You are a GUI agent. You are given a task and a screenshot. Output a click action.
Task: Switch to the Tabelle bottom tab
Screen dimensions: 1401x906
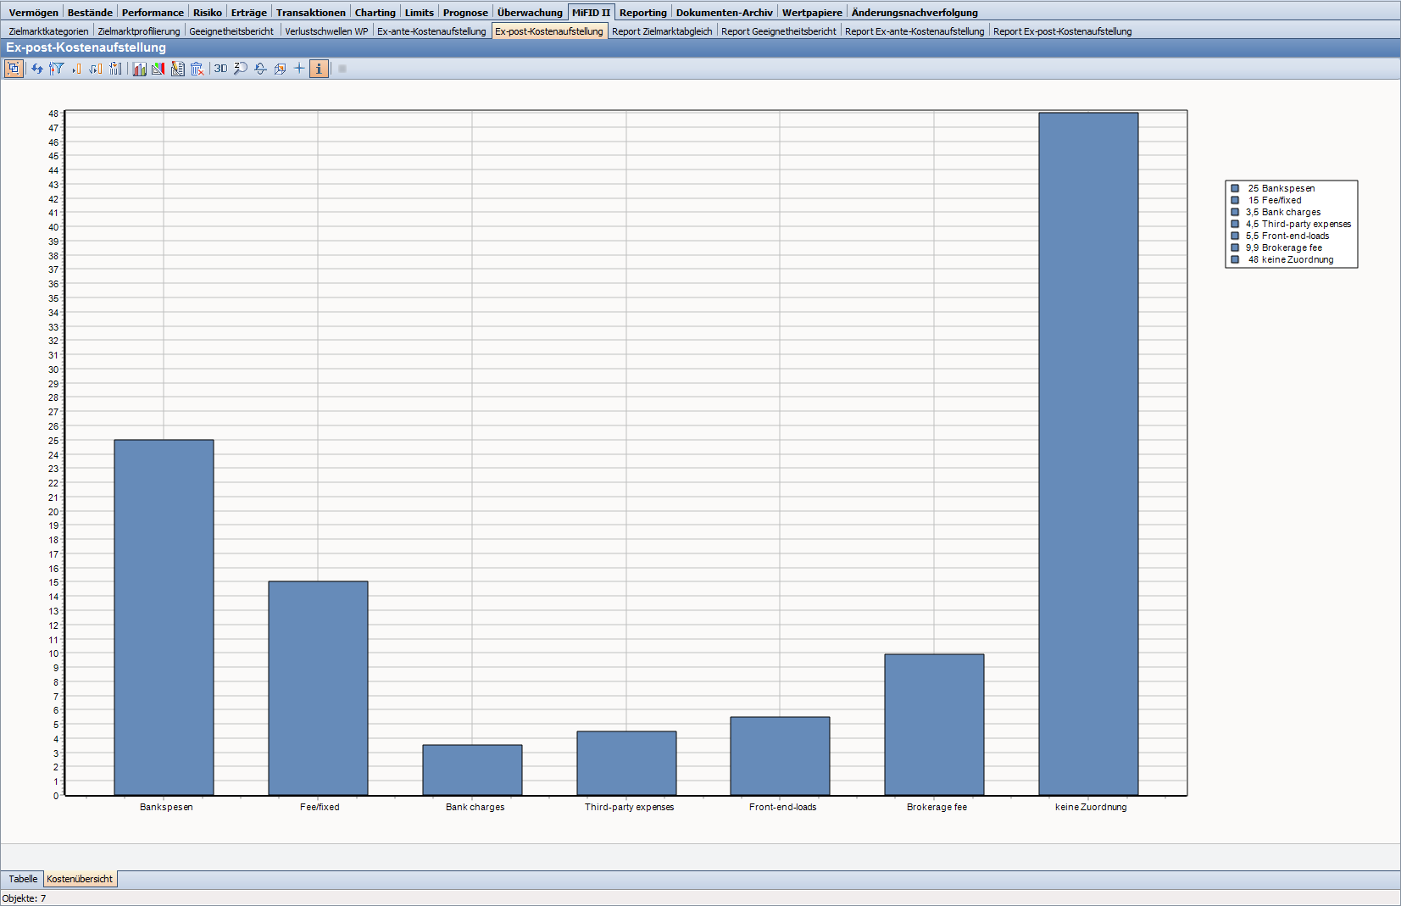[x=23, y=879]
